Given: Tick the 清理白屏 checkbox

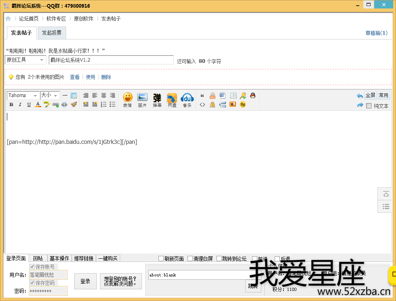Looking at the screenshot, I should 190,259.
